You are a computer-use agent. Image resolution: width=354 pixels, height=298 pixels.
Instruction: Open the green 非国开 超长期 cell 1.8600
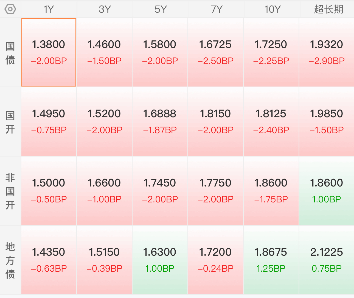(x=327, y=191)
